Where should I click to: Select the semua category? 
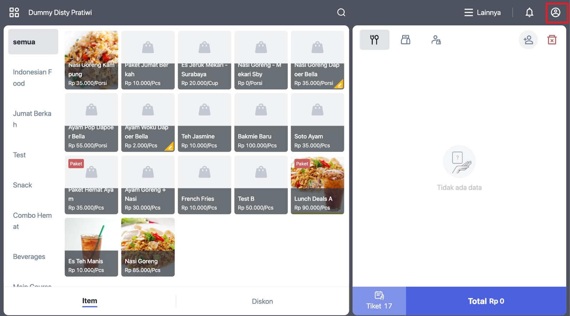33,42
